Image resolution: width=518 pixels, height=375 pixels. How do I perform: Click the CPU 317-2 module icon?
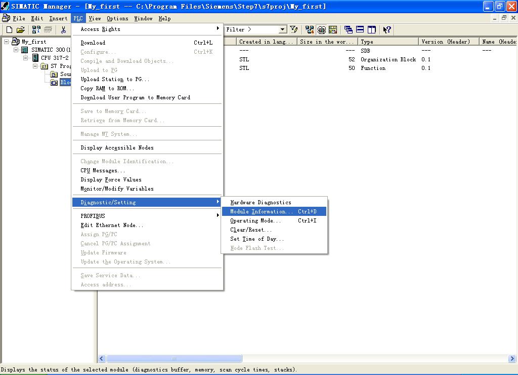(x=35, y=58)
